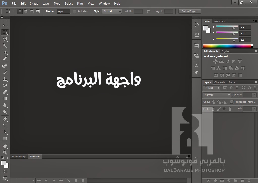Select the Rectangle shape tool
The width and height of the screenshot is (258, 183).
click(x=5, y=139)
